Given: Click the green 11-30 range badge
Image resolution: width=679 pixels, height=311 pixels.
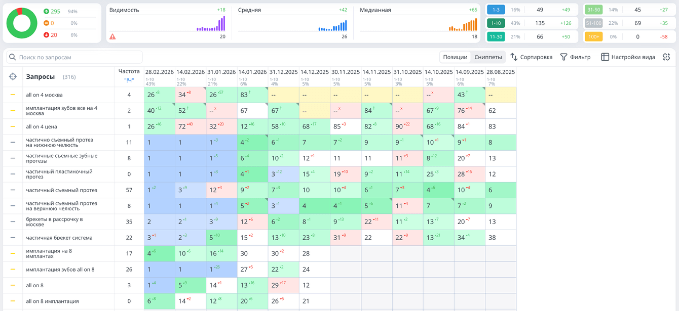Looking at the screenshot, I should coord(496,36).
